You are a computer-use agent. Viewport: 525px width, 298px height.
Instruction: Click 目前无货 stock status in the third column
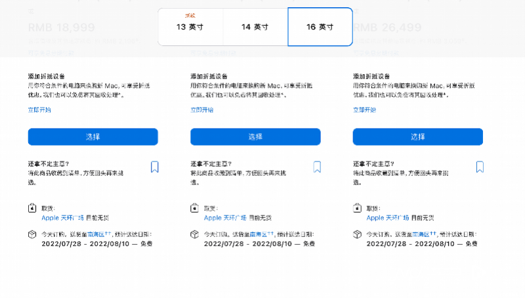423,218
